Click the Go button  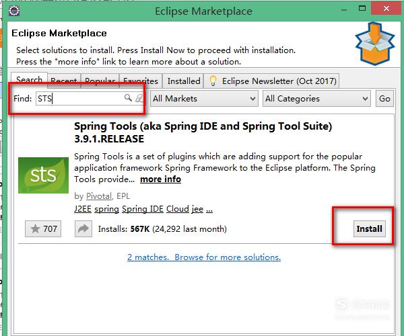click(x=384, y=99)
